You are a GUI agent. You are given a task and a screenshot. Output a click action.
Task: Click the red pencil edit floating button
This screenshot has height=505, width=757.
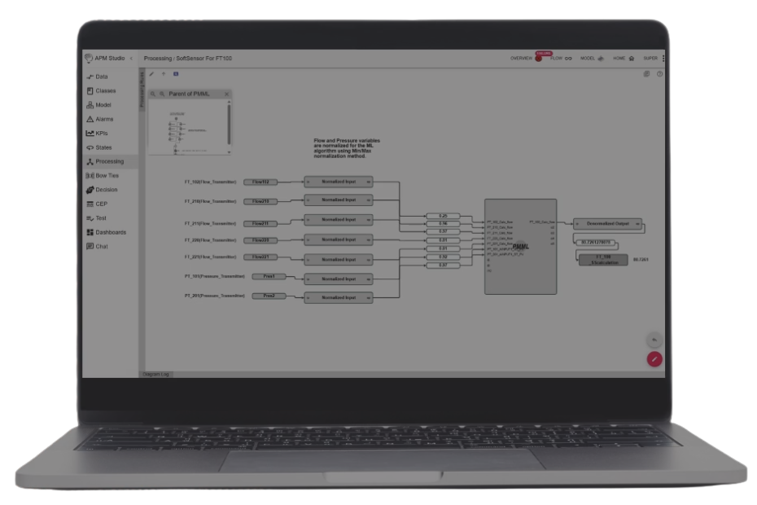tap(654, 359)
